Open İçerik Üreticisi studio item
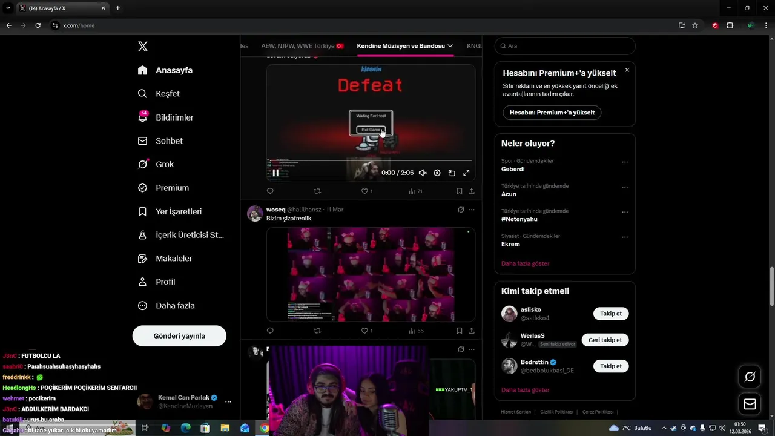Screen dimensions: 775x436 click(x=181, y=235)
